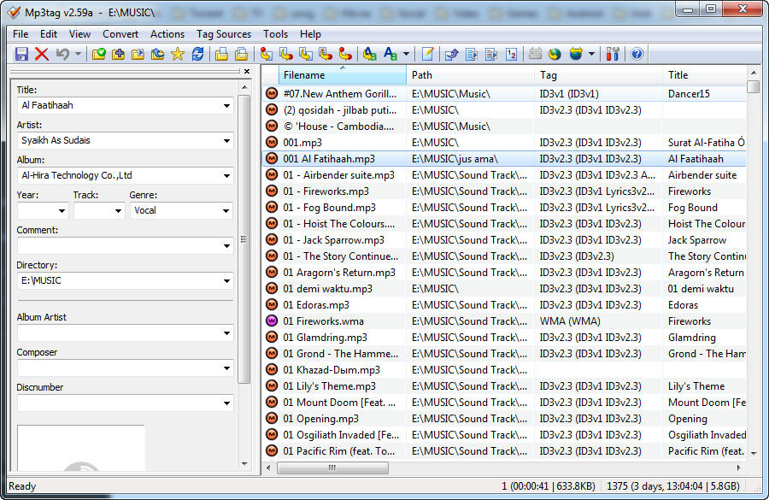The image size is (769, 500).
Task: Open the Comment field dropdown
Action: (x=226, y=246)
